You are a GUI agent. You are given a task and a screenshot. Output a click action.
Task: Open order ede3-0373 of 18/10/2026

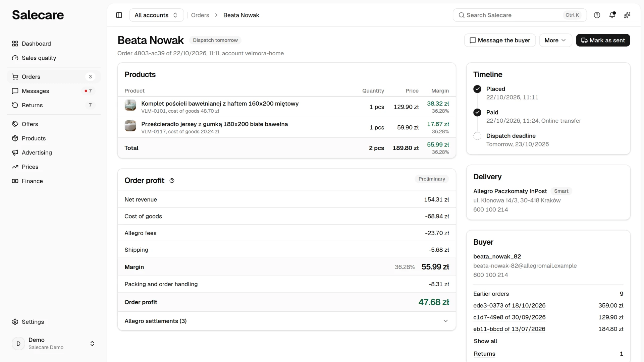coord(509,306)
